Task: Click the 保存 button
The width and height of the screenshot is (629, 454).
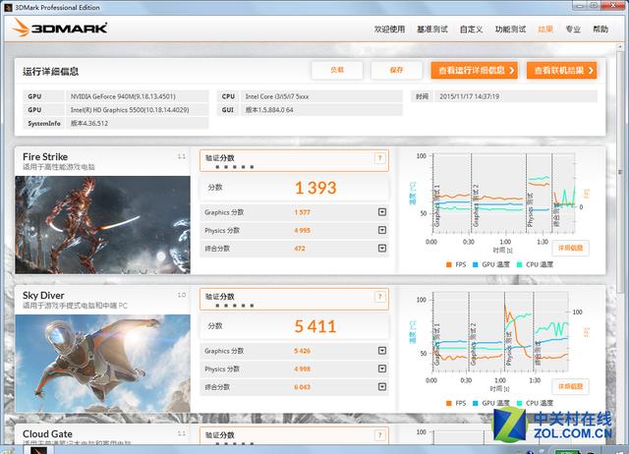Action: tap(396, 70)
